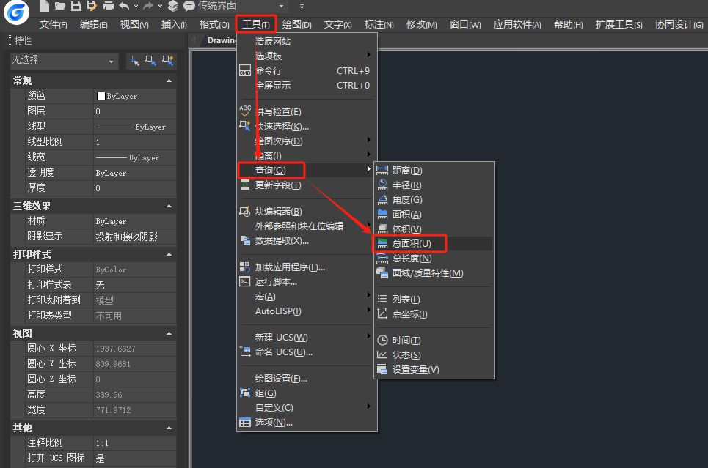Click the Open folder icon
Image resolution: width=708 pixels, height=468 pixels.
(x=60, y=6)
